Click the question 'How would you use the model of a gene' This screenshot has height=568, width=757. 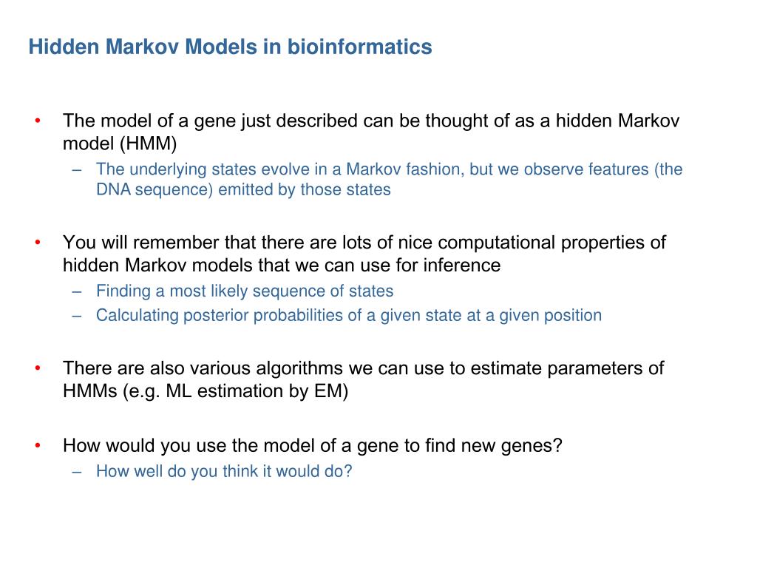click(231, 445)
